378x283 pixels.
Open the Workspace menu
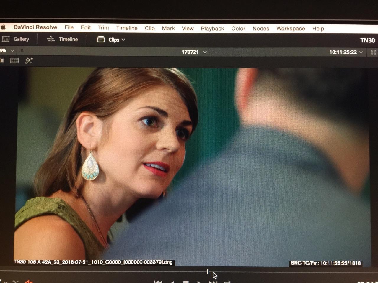(x=291, y=29)
